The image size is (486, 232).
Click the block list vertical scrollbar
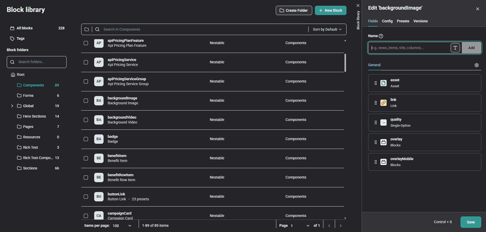[345, 63]
